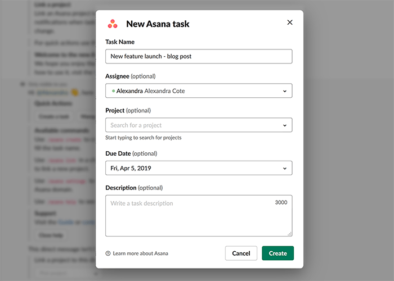
Task: Close the New Asana task dialog
Action: coord(290,22)
